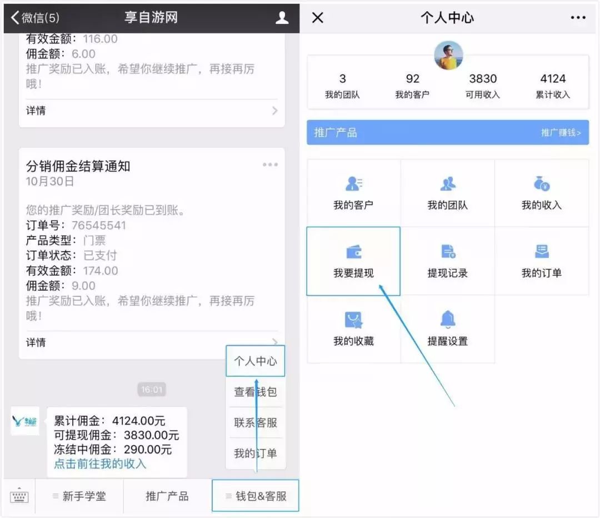Click the profile avatar in 个人中心
This screenshot has height=518, width=600.
[448, 55]
